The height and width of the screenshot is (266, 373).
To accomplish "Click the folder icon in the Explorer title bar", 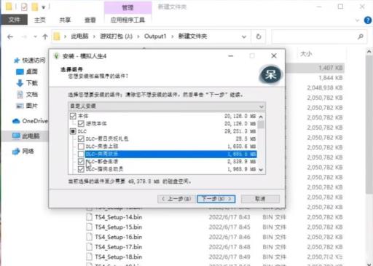I will [x=9, y=7].
